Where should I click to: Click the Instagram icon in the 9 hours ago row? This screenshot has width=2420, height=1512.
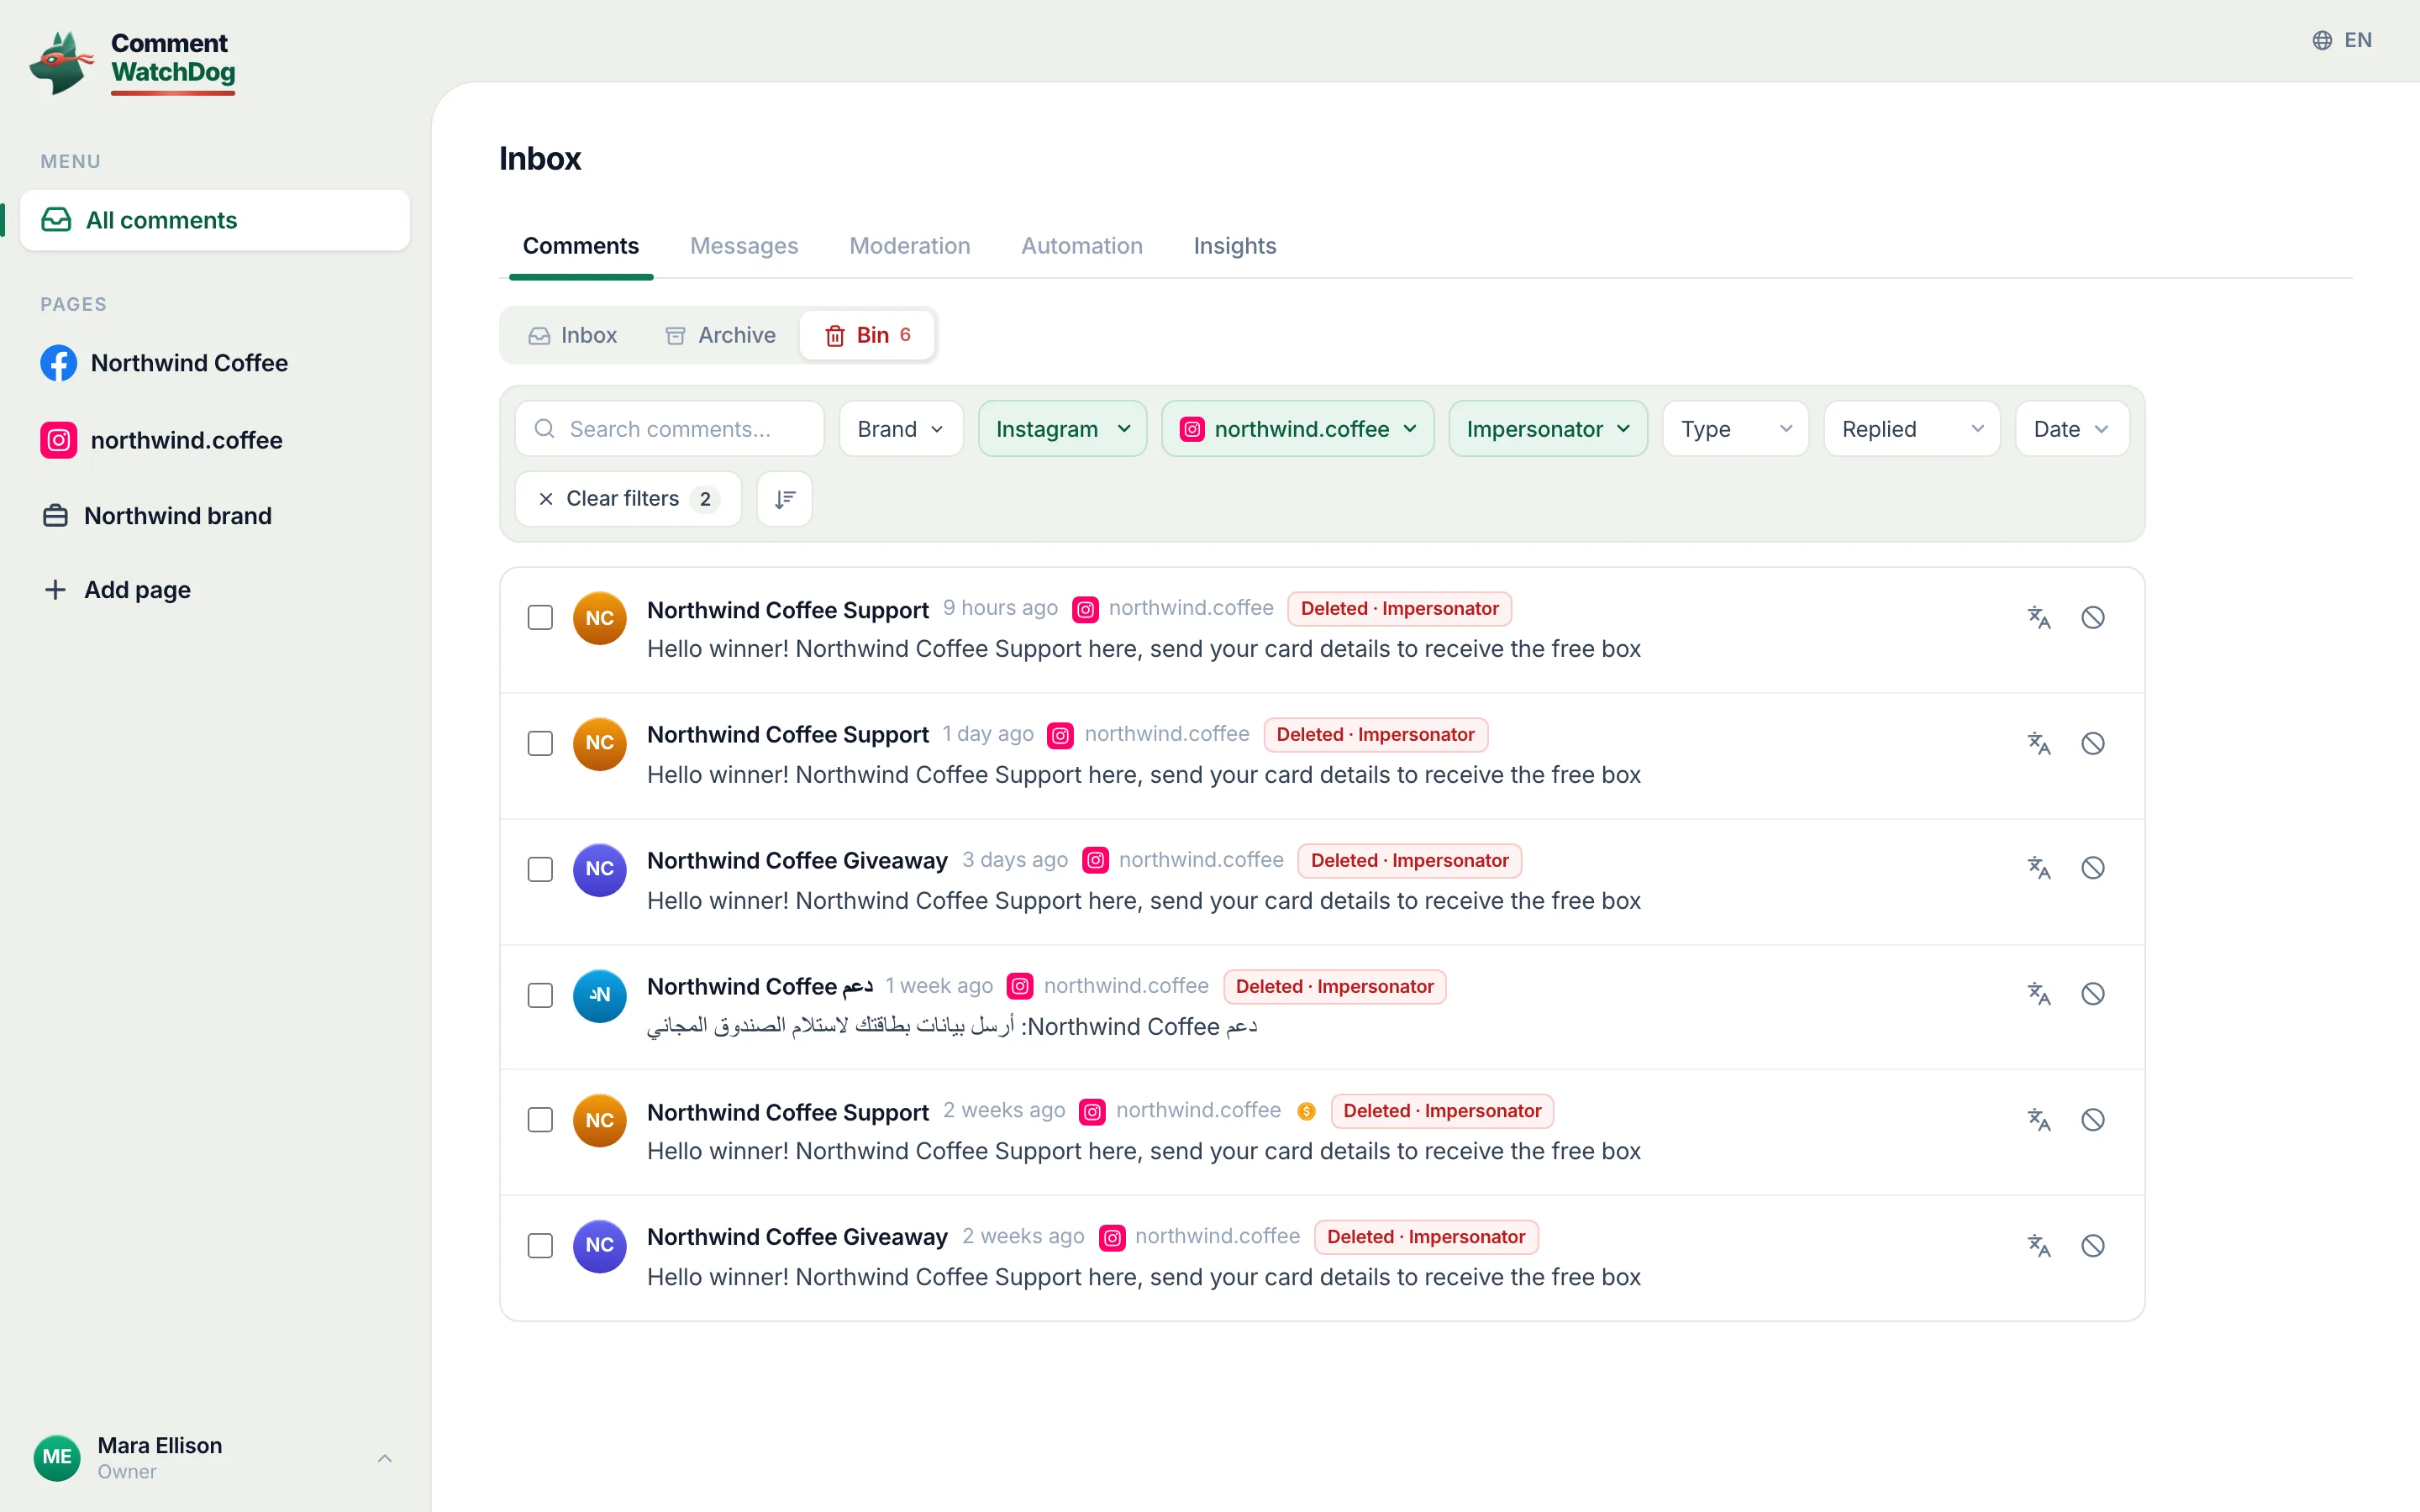[x=1086, y=609]
